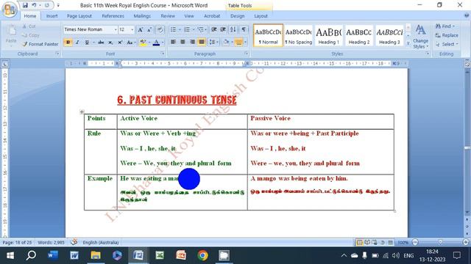The image size is (471, 264).
Task: Grow the font size
Action: [x=141, y=29]
